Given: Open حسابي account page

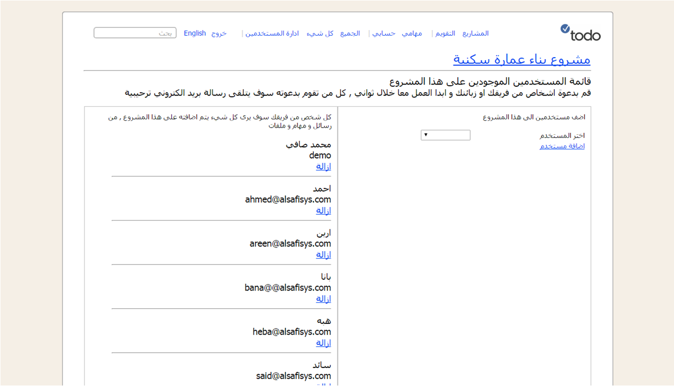Looking at the screenshot, I should (x=384, y=33).
